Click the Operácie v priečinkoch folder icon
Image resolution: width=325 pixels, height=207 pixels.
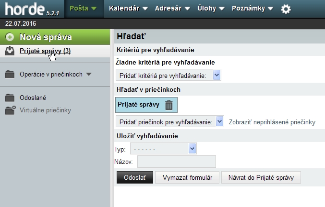(10, 74)
